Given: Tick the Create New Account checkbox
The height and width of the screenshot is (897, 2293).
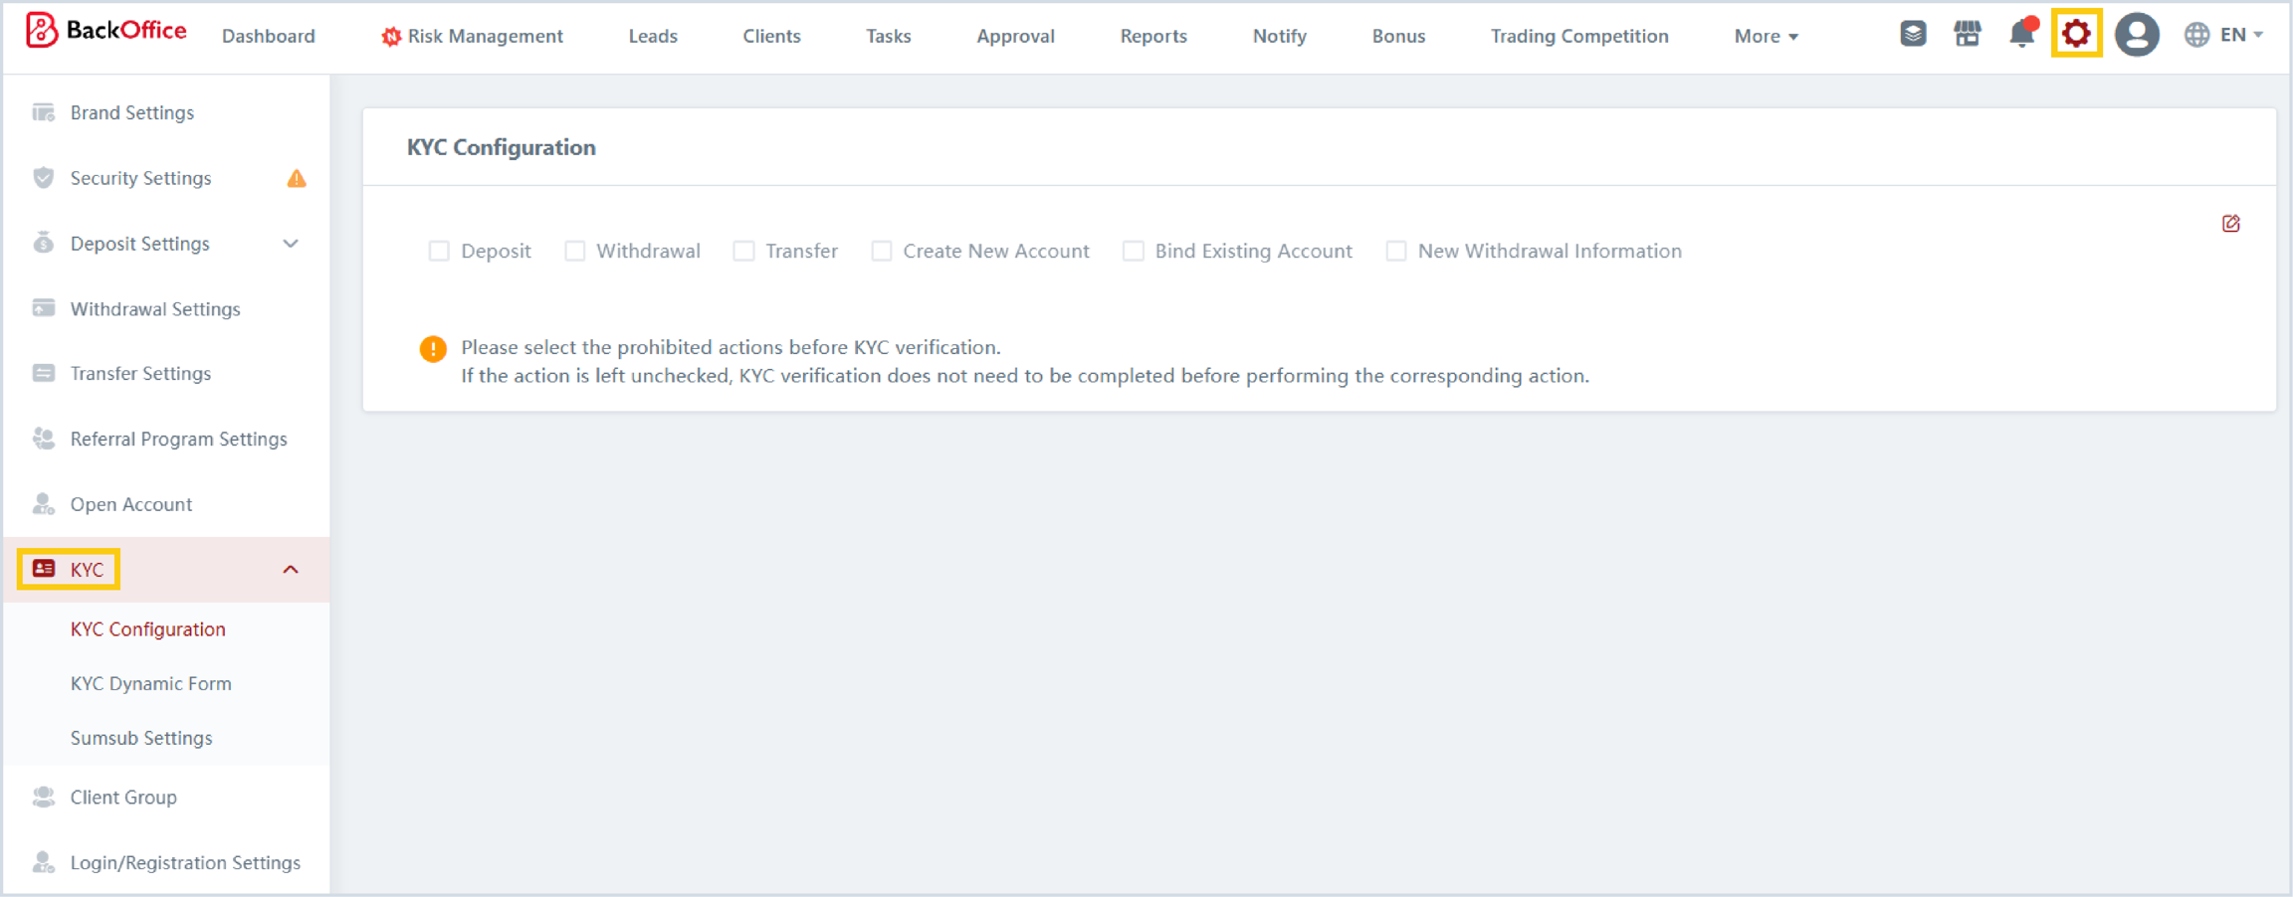Looking at the screenshot, I should click(x=882, y=252).
